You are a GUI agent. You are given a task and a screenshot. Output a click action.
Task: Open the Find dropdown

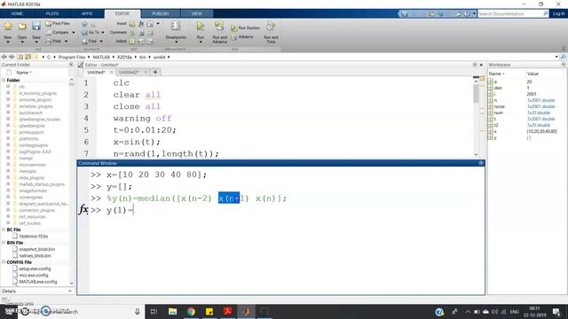coord(101,42)
